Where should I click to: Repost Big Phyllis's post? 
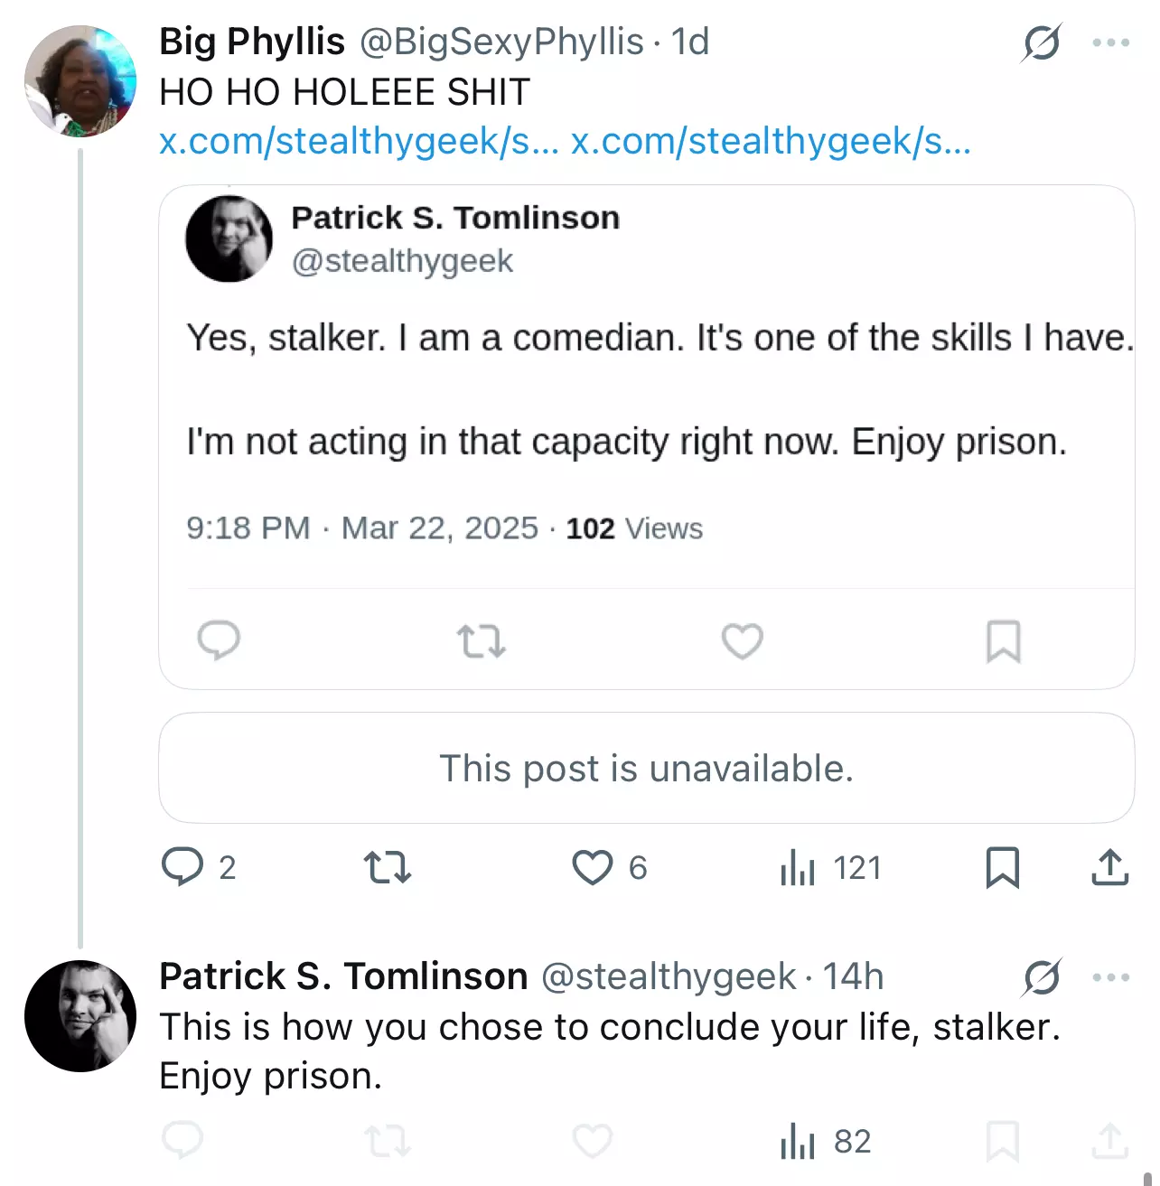(x=388, y=867)
